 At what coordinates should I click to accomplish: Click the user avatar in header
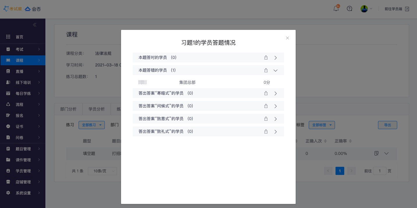[364, 9]
